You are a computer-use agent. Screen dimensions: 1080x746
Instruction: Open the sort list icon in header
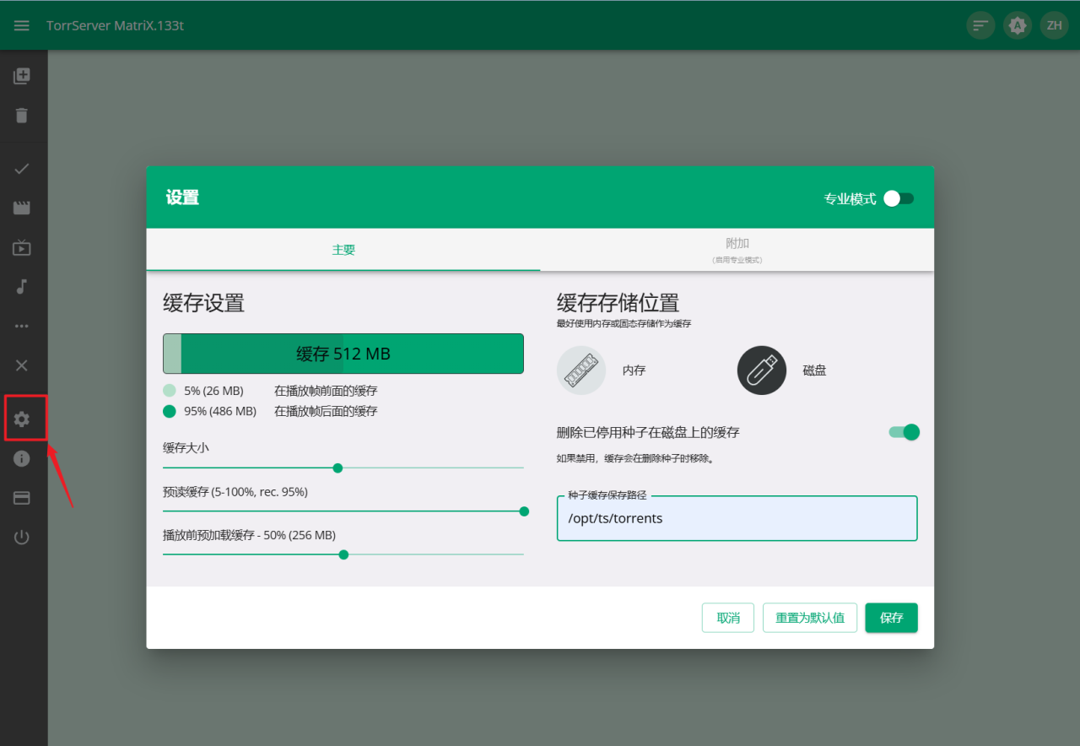coord(980,25)
